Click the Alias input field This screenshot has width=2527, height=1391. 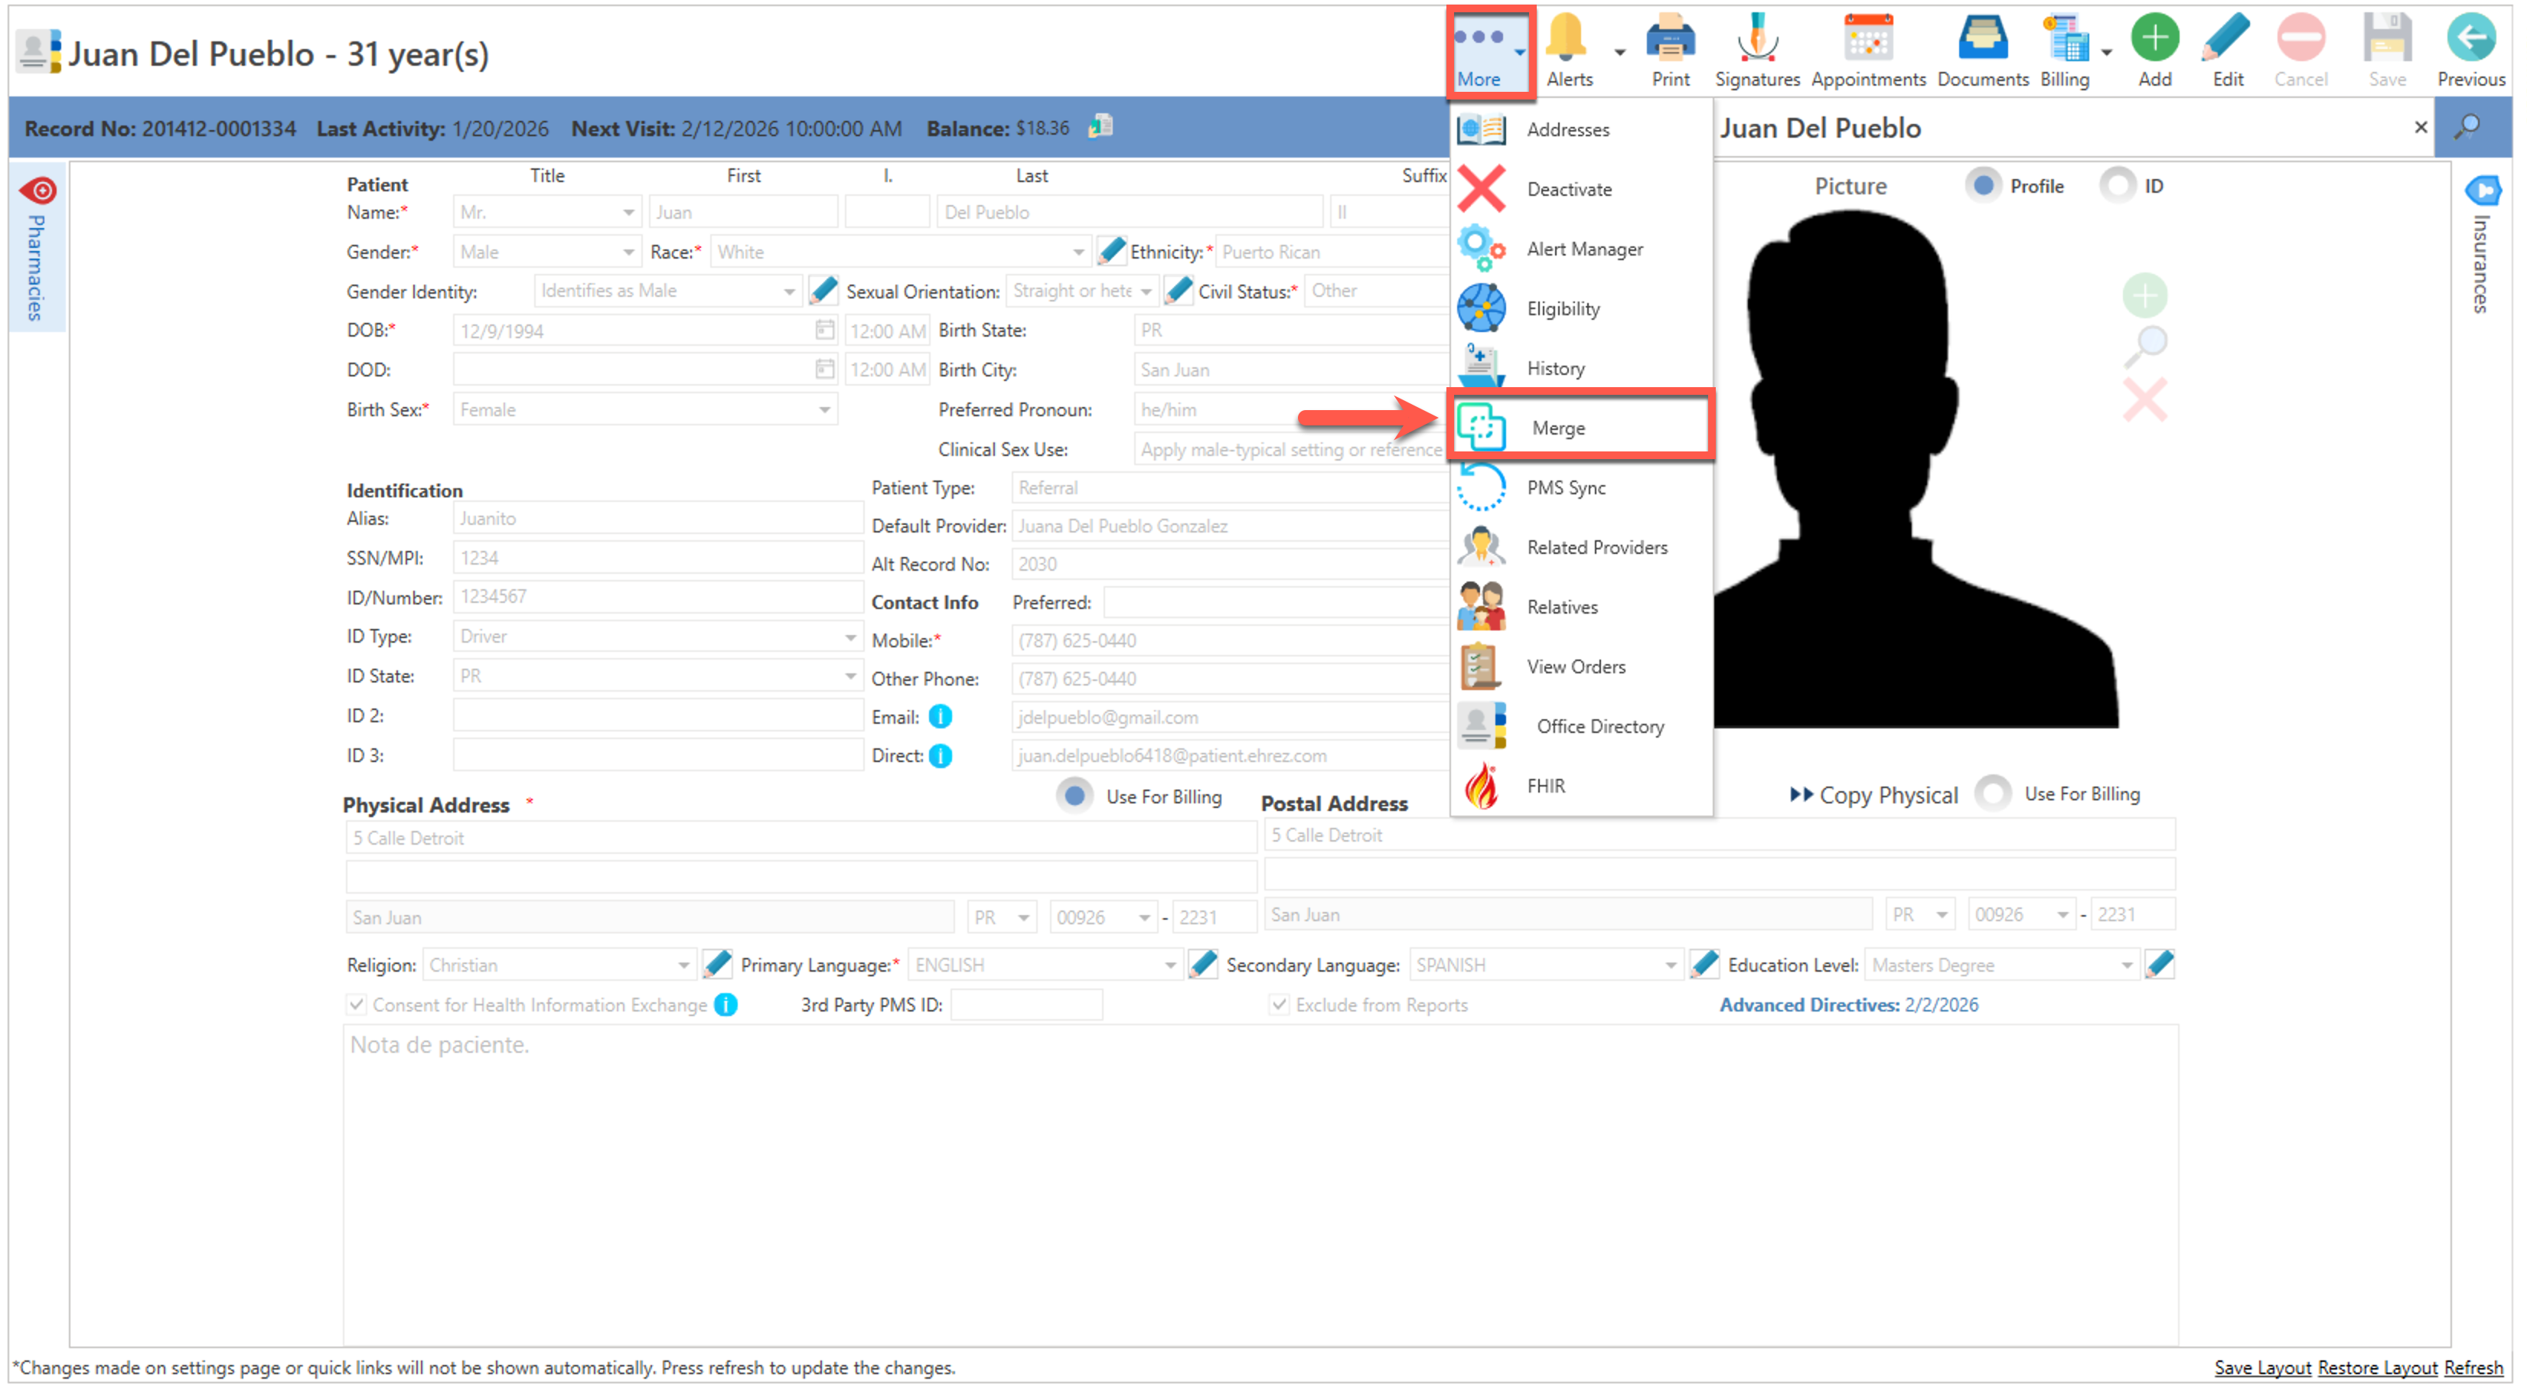[657, 519]
